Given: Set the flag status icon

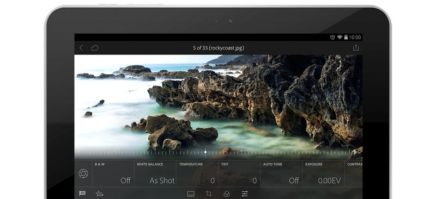Looking at the screenshot, I should [82, 194].
